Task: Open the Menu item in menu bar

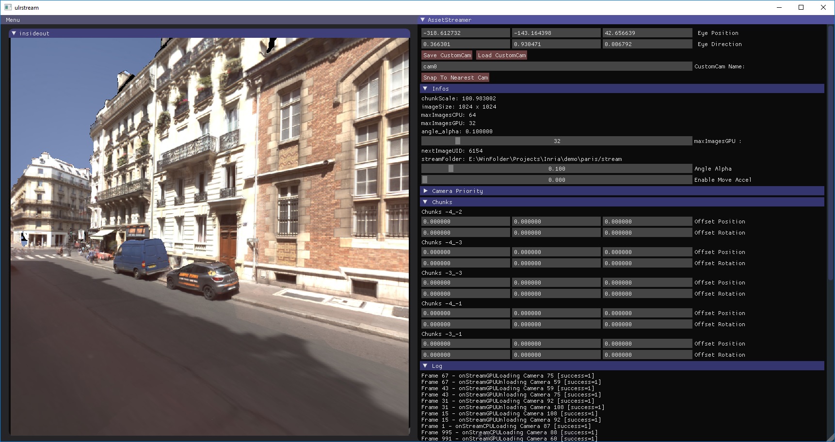Action: point(13,20)
